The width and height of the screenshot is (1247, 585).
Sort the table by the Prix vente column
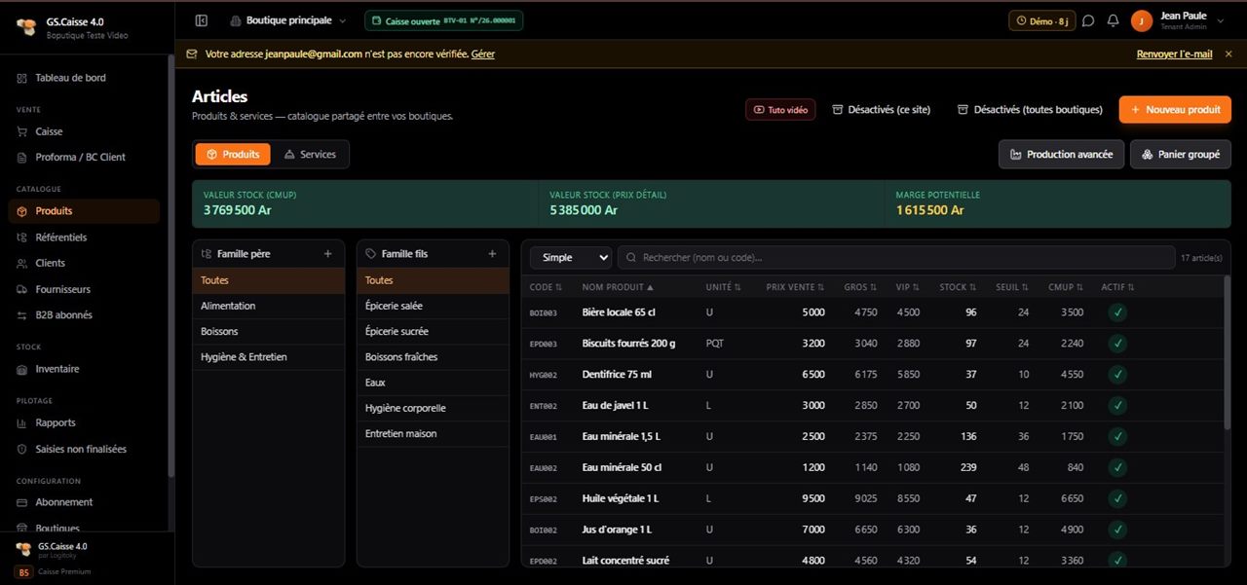795,287
